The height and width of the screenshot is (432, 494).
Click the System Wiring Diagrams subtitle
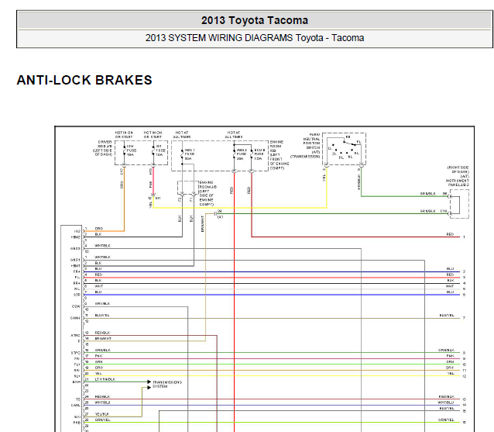[255, 38]
